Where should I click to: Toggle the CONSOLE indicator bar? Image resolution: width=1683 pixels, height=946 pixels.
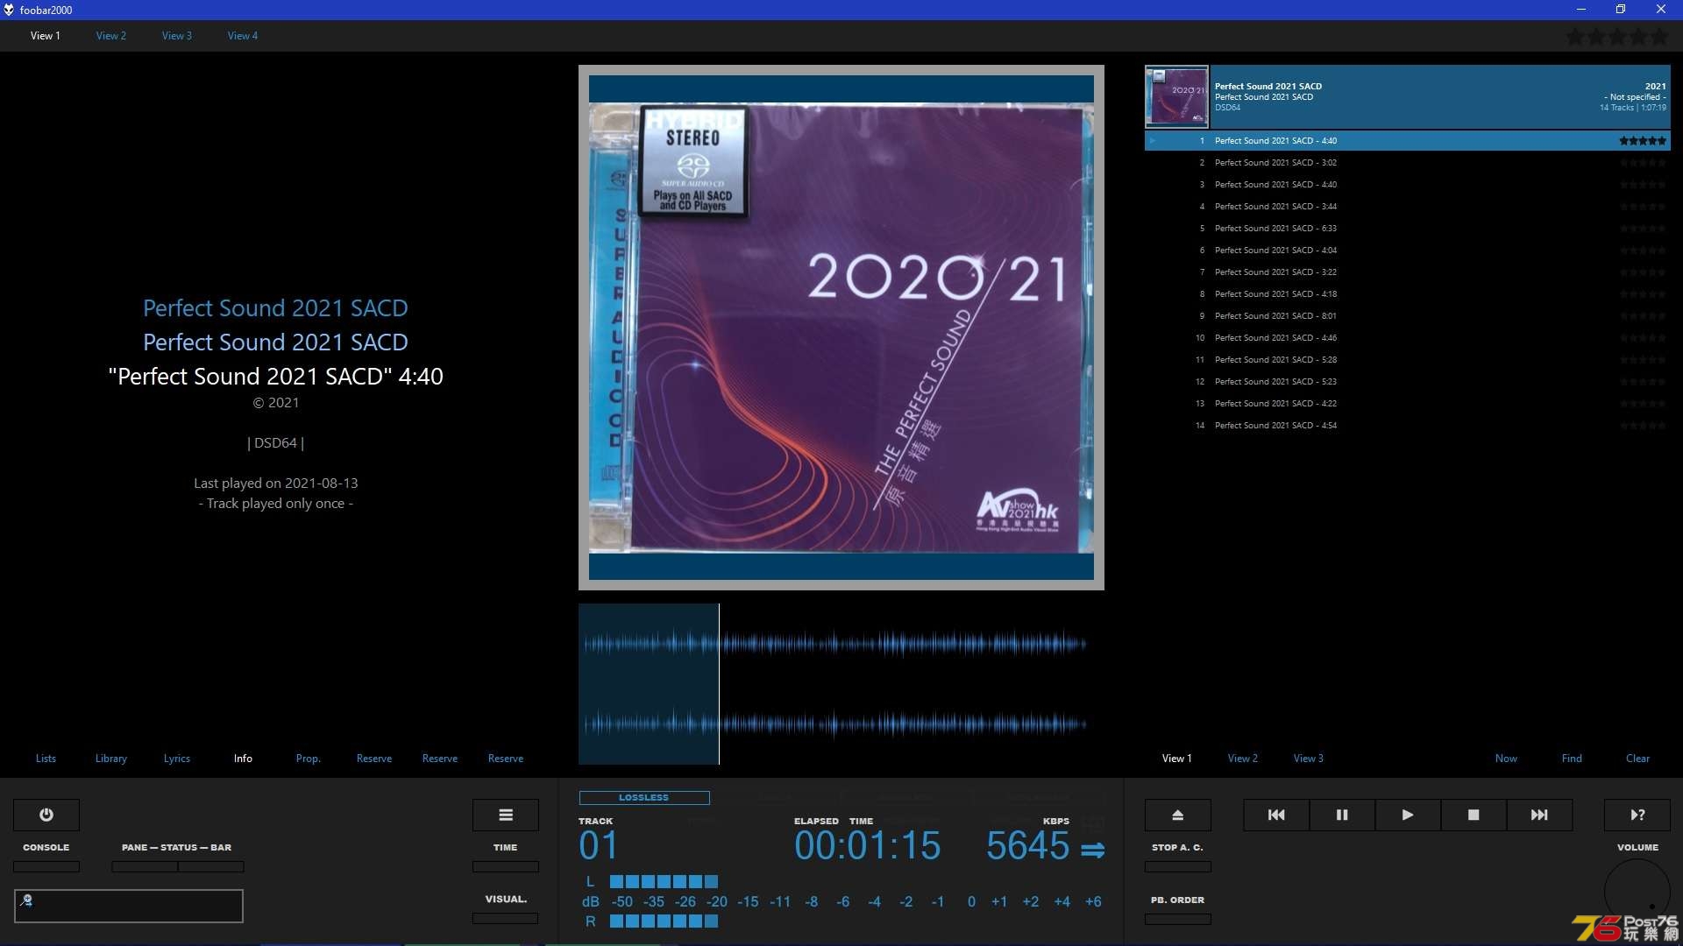(x=46, y=866)
